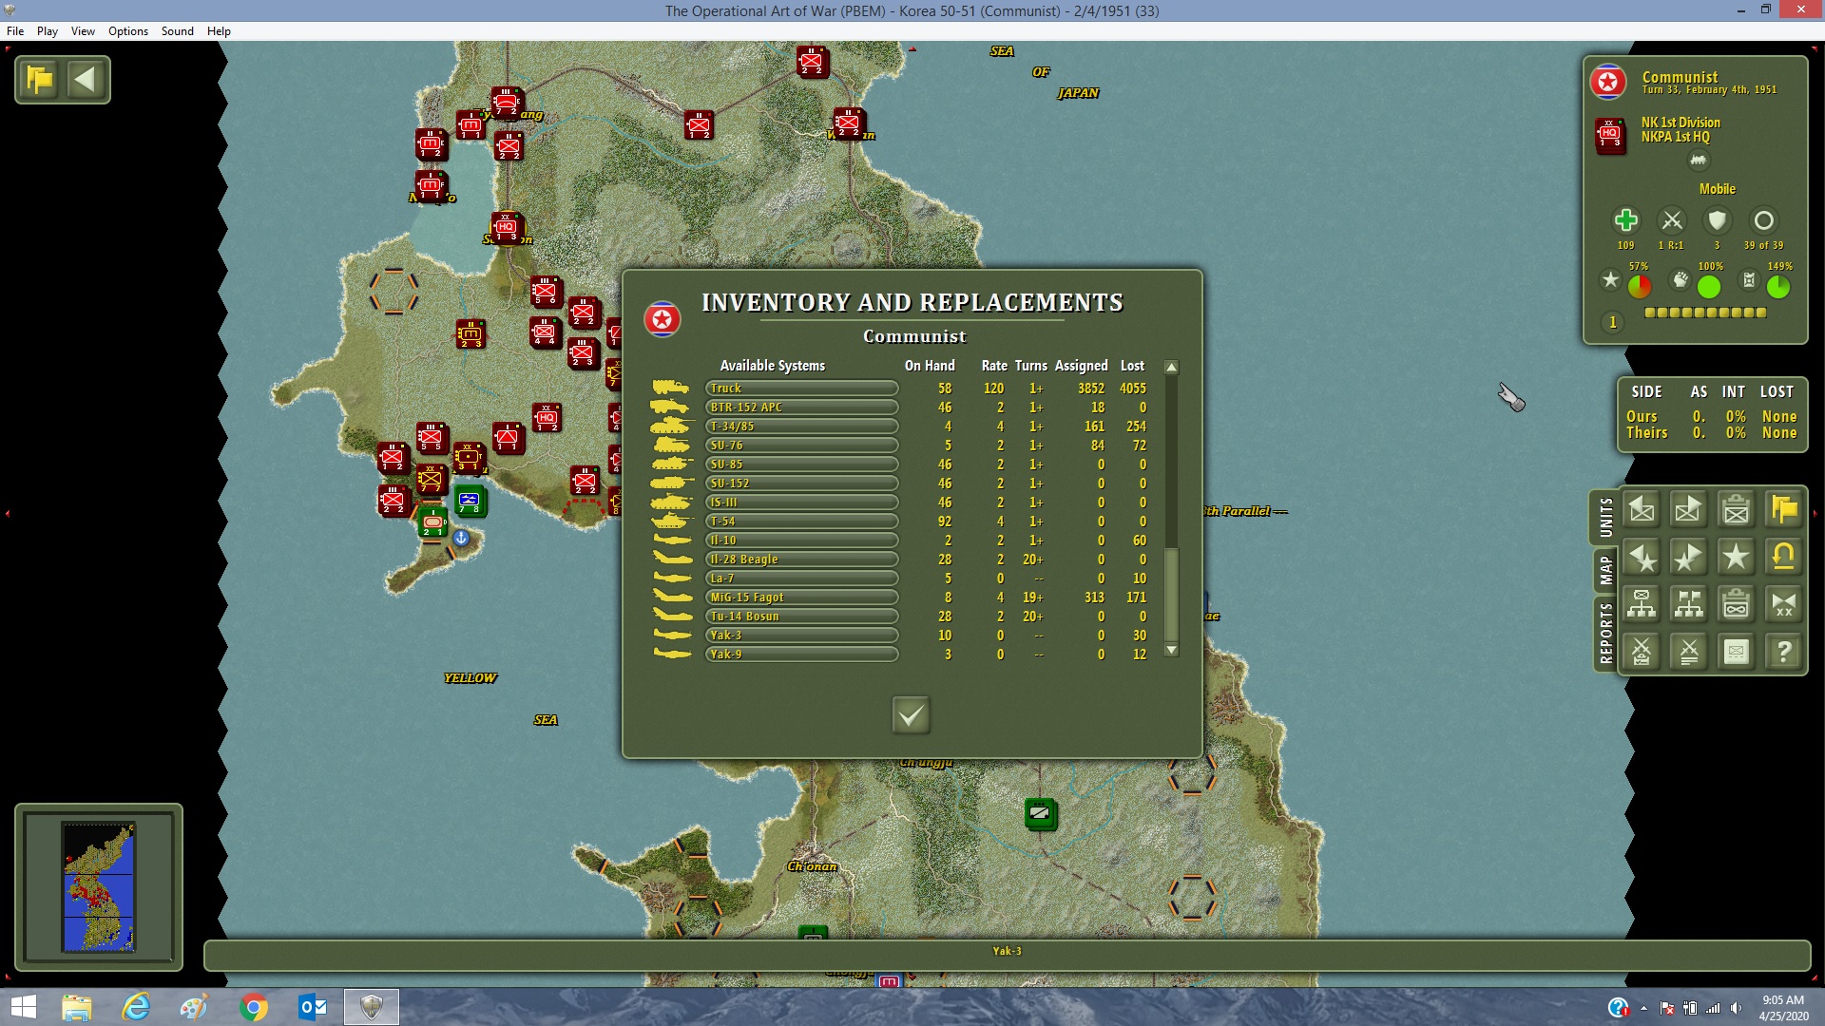Select the MiG-15 Fagot system bar
Viewport: 1825px width, 1026px height.
pyautogui.click(x=801, y=598)
